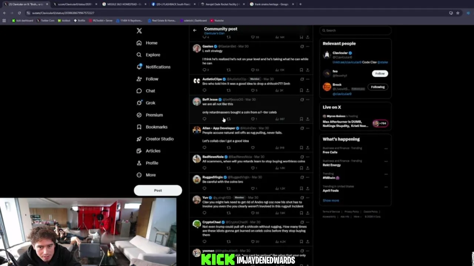Viewport: 474px width, 266px height.
Task: Switch to Aerojet Dade Rocket Facility tab
Action: click(223, 4)
